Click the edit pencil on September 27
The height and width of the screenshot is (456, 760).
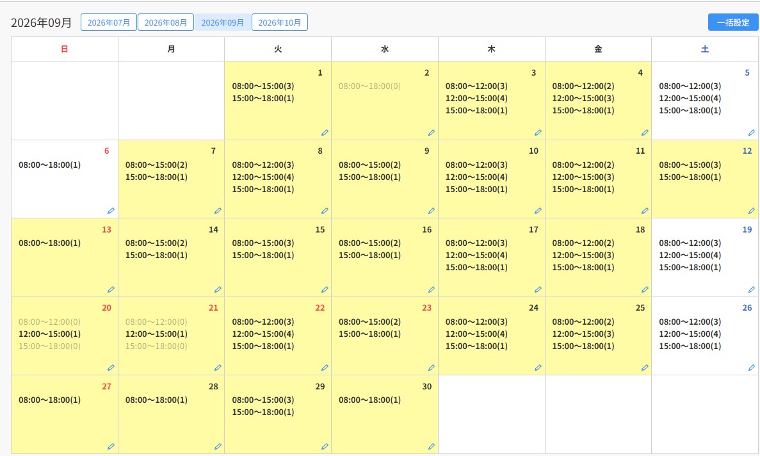(111, 447)
